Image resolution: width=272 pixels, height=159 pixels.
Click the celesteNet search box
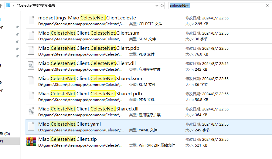219,5
